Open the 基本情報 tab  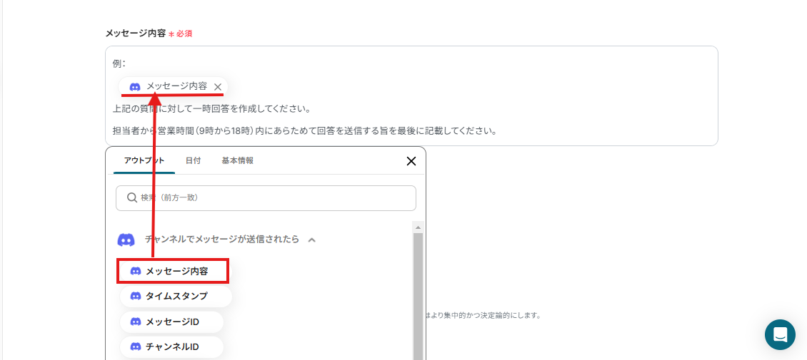point(237,160)
